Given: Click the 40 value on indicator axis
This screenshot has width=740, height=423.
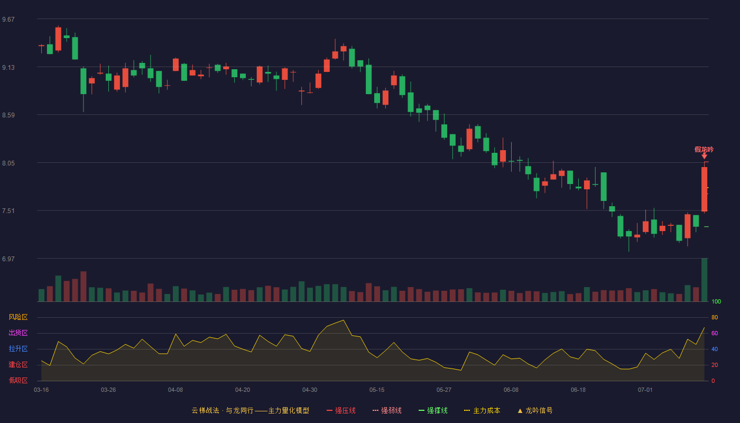Looking at the screenshot, I should pos(715,349).
